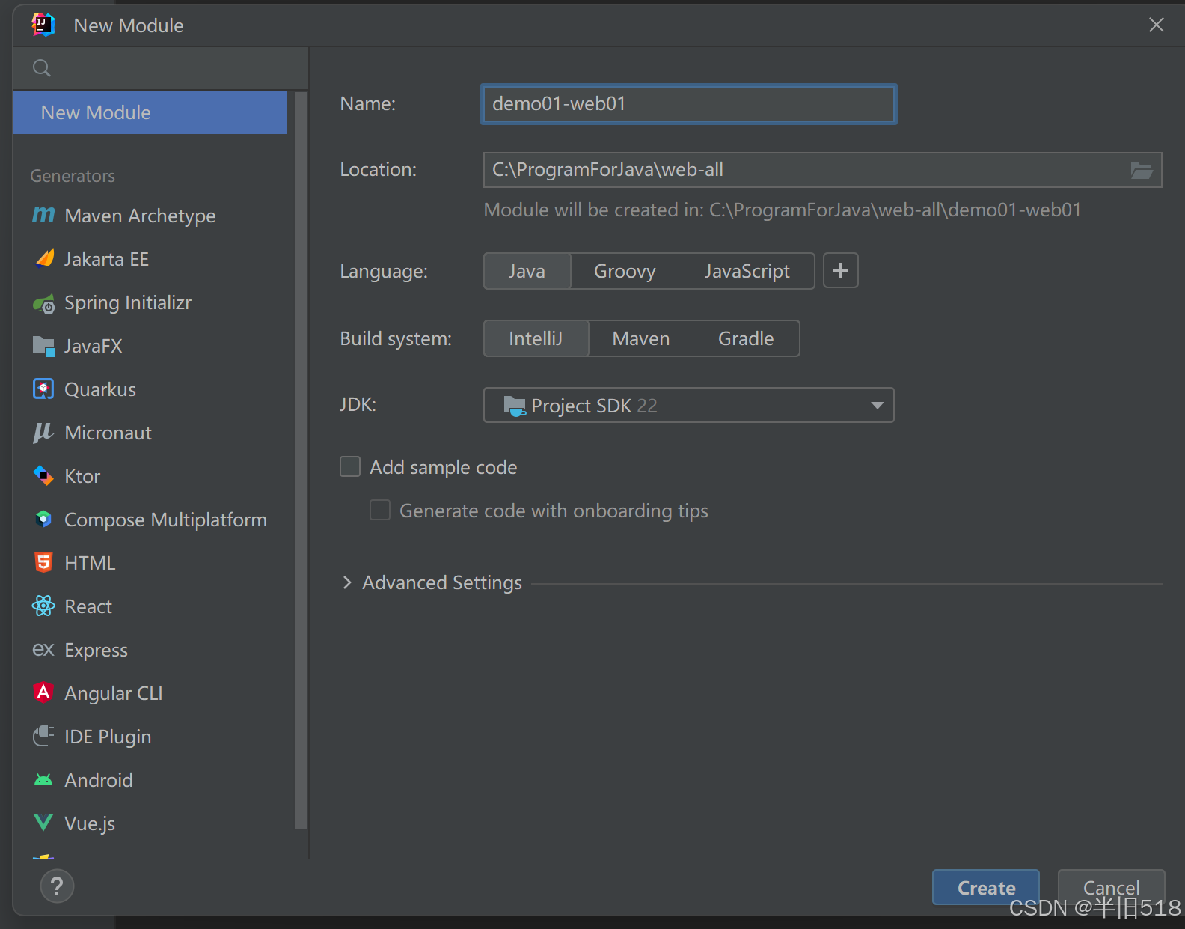Click the Vue.js logo icon
The width and height of the screenshot is (1185, 929).
(x=43, y=823)
